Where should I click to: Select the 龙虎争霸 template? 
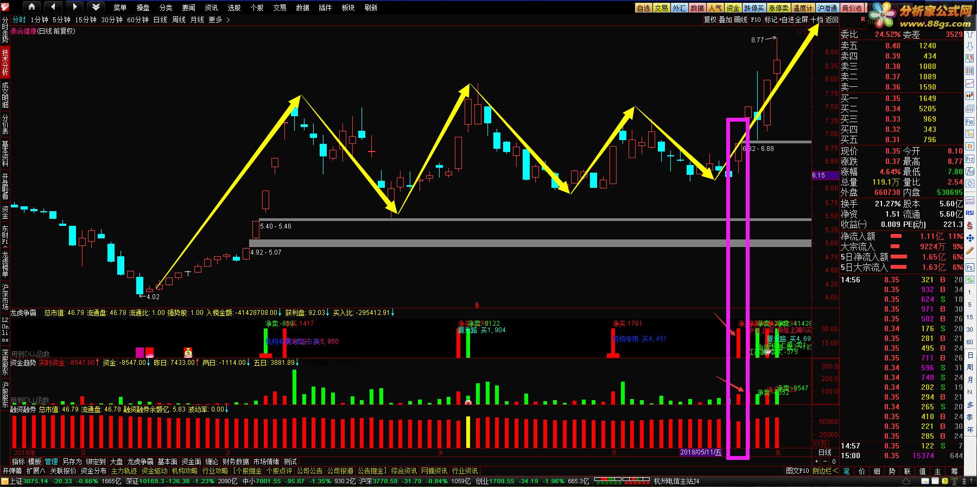140,461
